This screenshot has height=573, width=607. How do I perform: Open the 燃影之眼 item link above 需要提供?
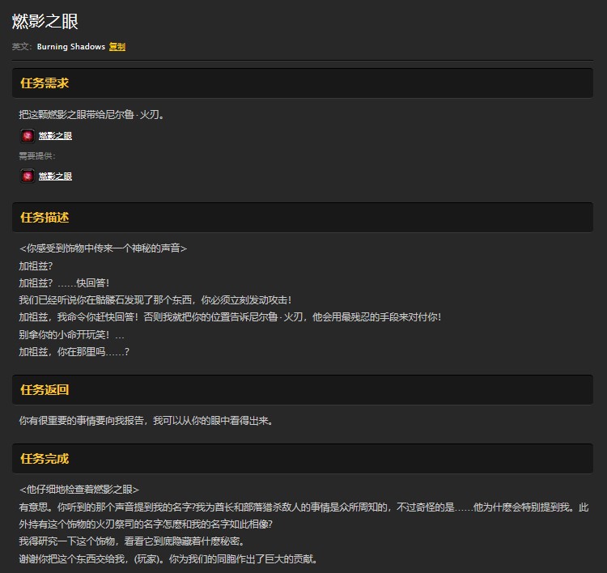(x=56, y=136)
